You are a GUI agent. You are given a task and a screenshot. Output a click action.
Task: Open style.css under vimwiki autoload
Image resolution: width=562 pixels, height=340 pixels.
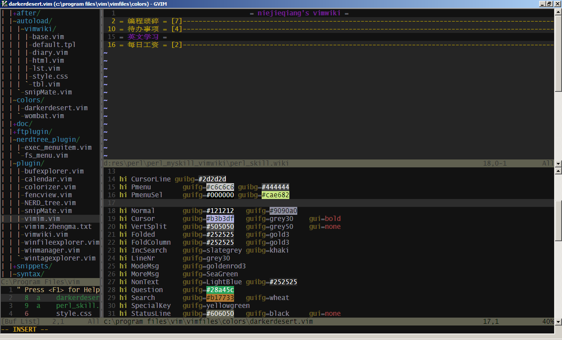point(50,76)
